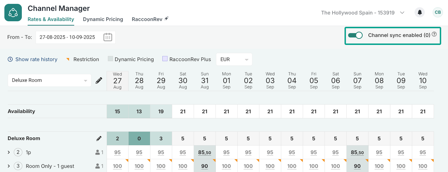
Task: Open the Deluxe Room type dropdown
Action: click(50, 80)
